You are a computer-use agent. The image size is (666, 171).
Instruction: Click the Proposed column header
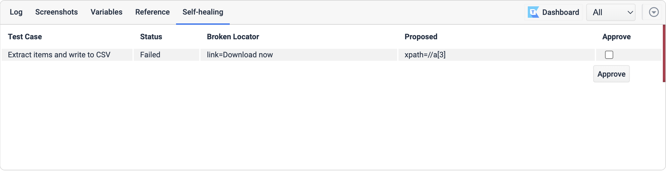coord(421,37)
